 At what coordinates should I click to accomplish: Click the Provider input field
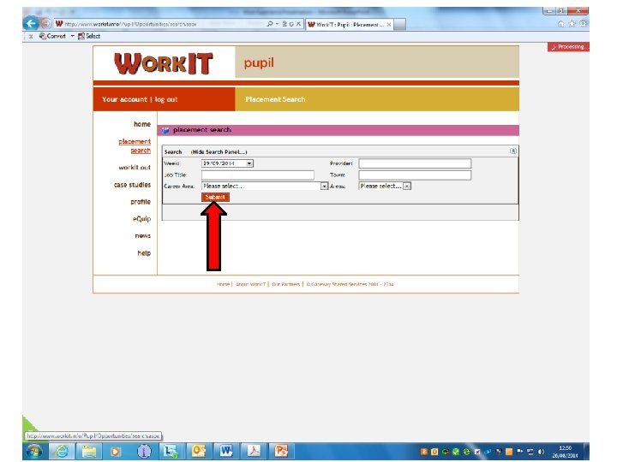click(x=415, y=163)
